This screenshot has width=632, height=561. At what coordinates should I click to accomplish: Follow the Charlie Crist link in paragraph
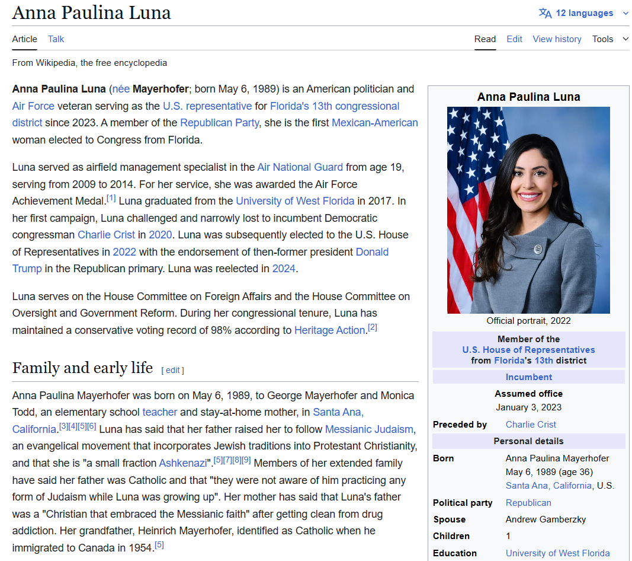tap(106, 235)
